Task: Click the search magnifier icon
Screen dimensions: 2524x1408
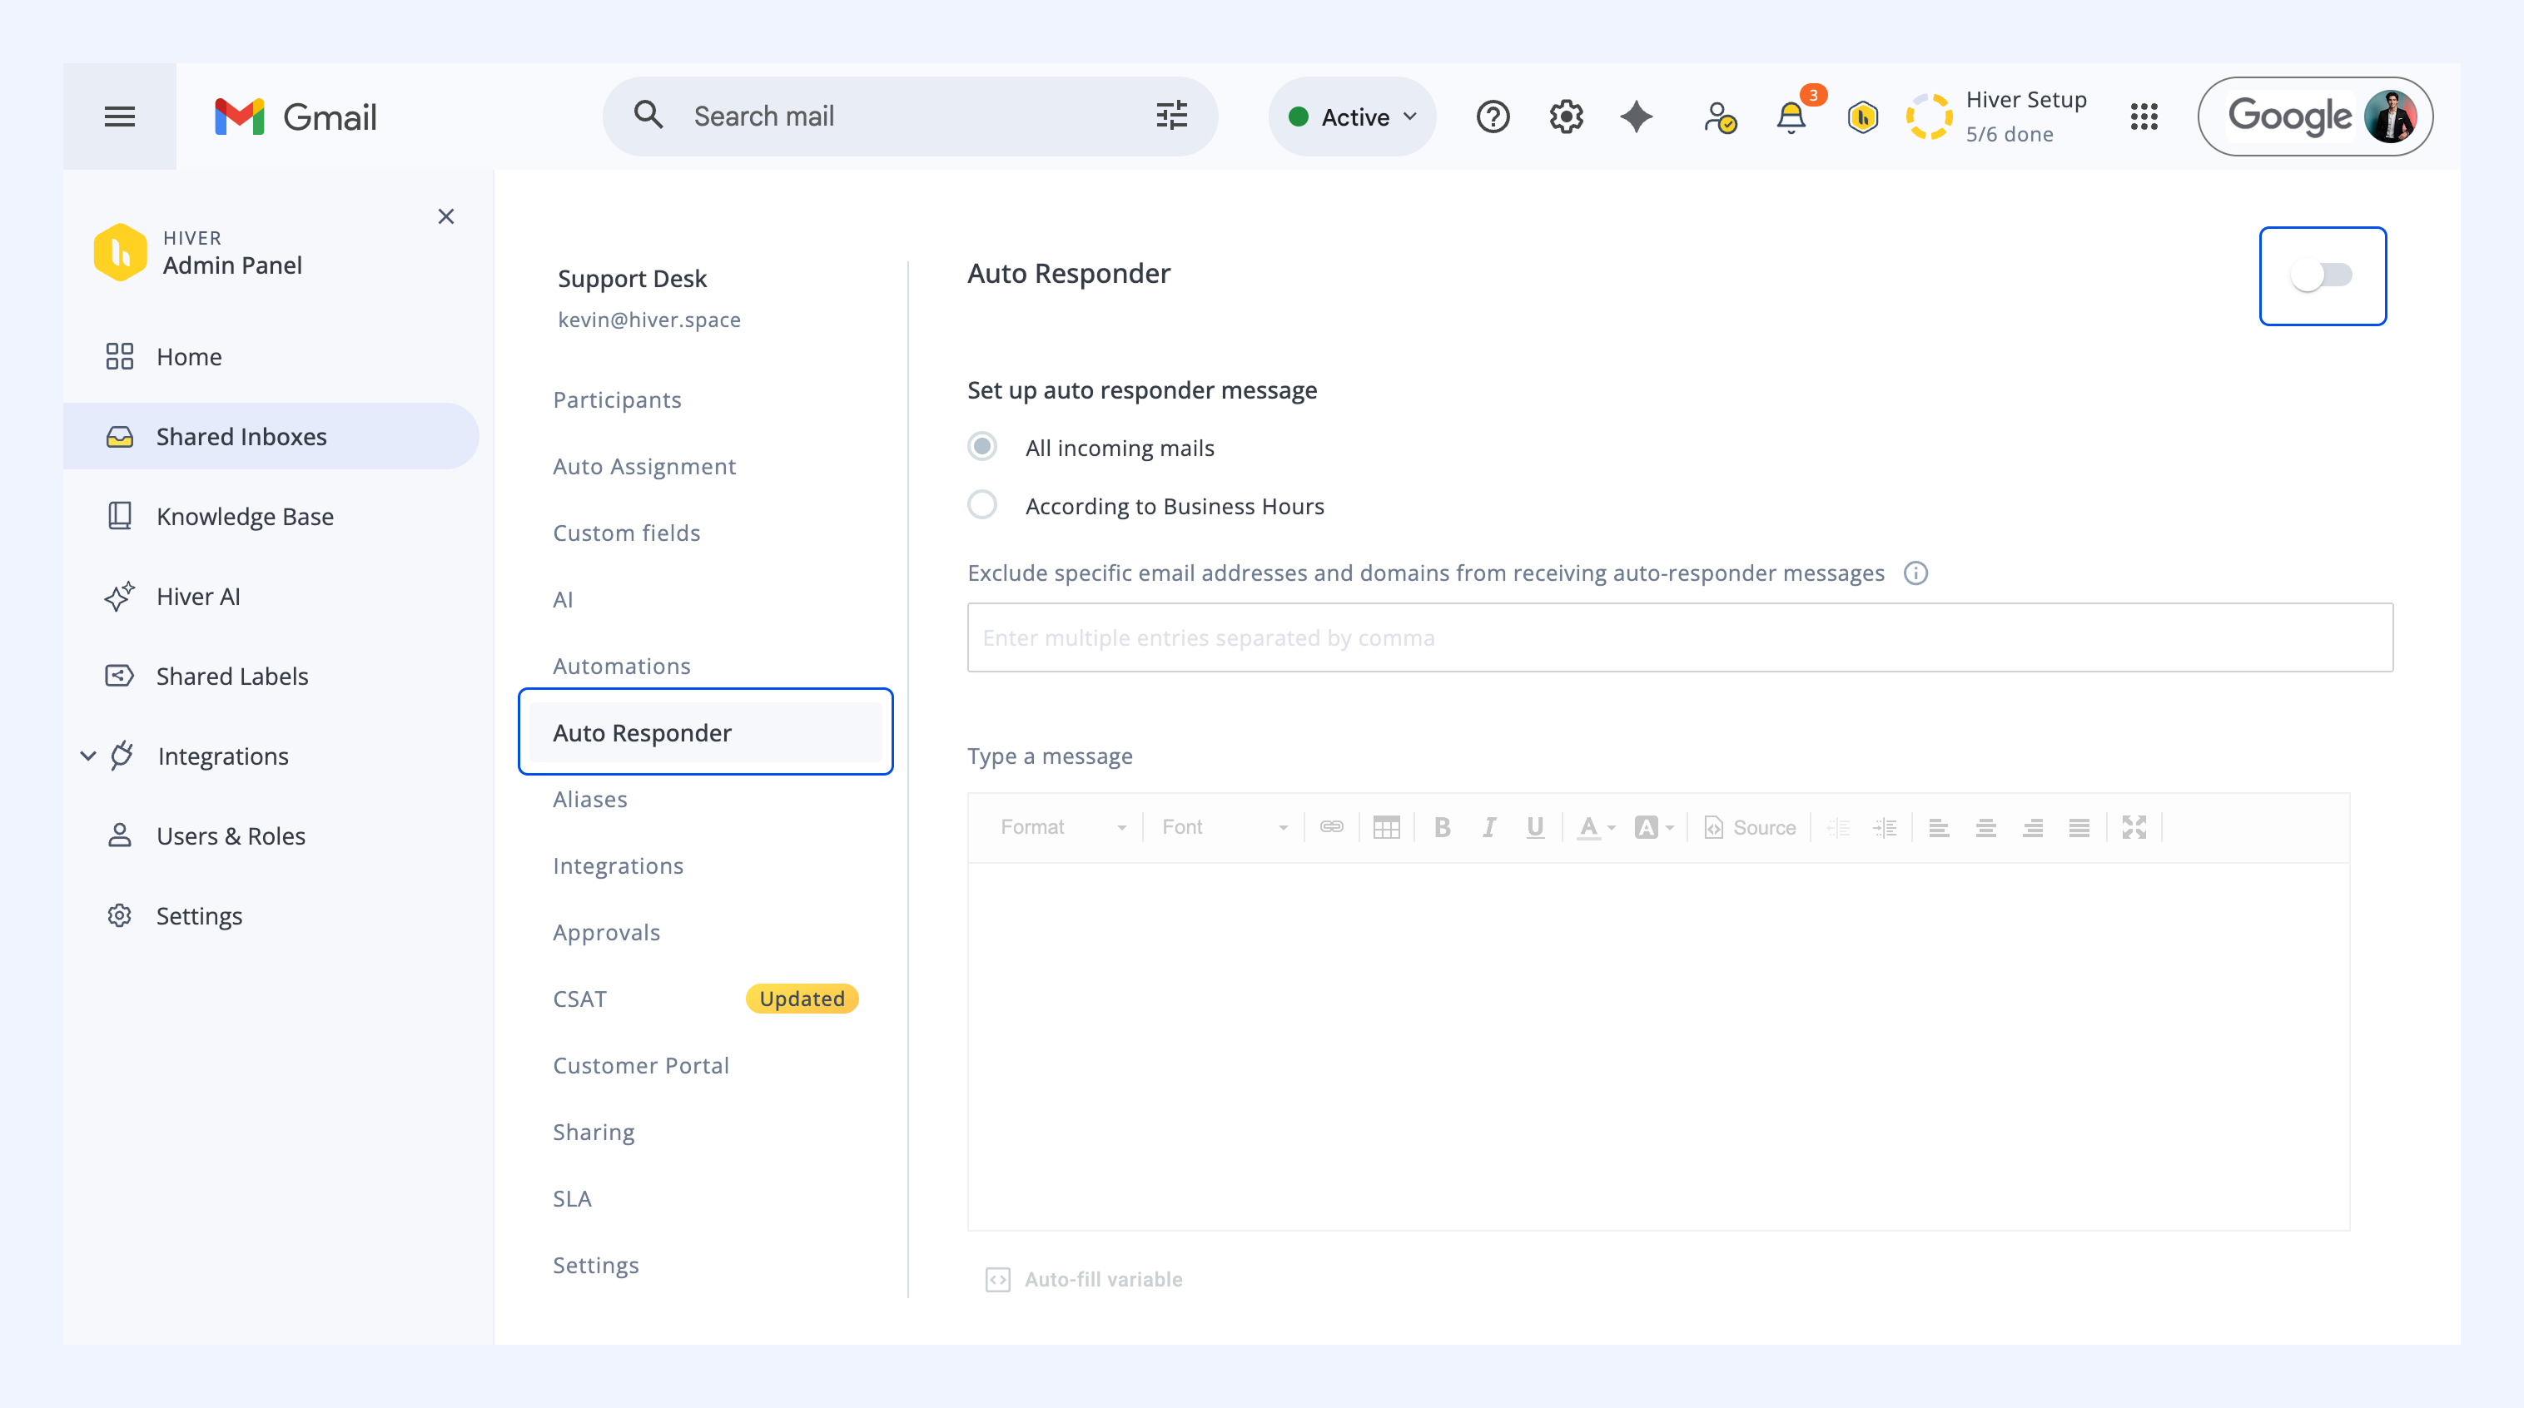Action: click(648, 116)
